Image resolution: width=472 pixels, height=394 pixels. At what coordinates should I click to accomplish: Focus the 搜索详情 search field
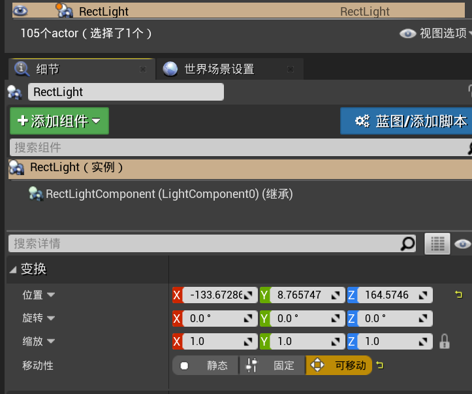point(212,243)
